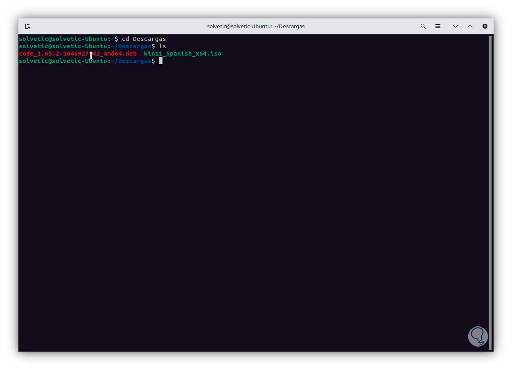Open the terminal search tool

(x=423, y=26)
